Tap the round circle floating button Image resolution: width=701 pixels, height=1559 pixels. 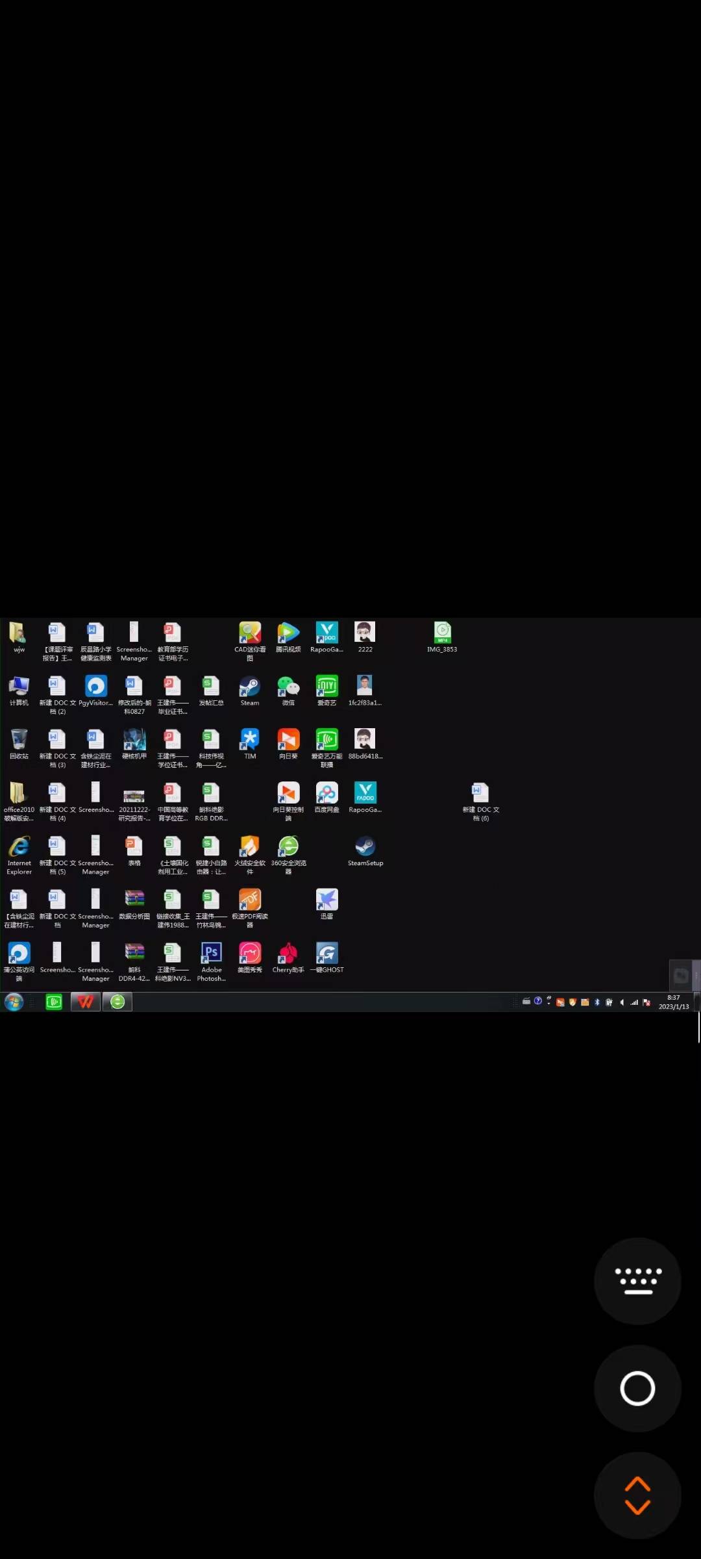[x=637, y=1389]
